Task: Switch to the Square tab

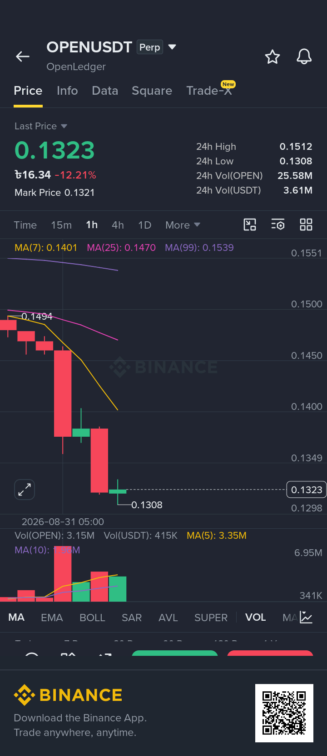Action: [x=152, y=91]
